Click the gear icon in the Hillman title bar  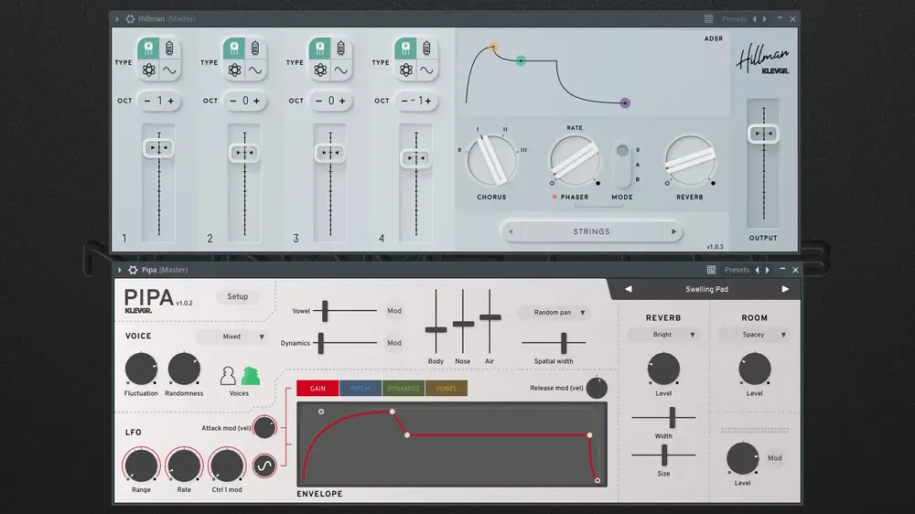pyautogui.click(x=130, y=18)
